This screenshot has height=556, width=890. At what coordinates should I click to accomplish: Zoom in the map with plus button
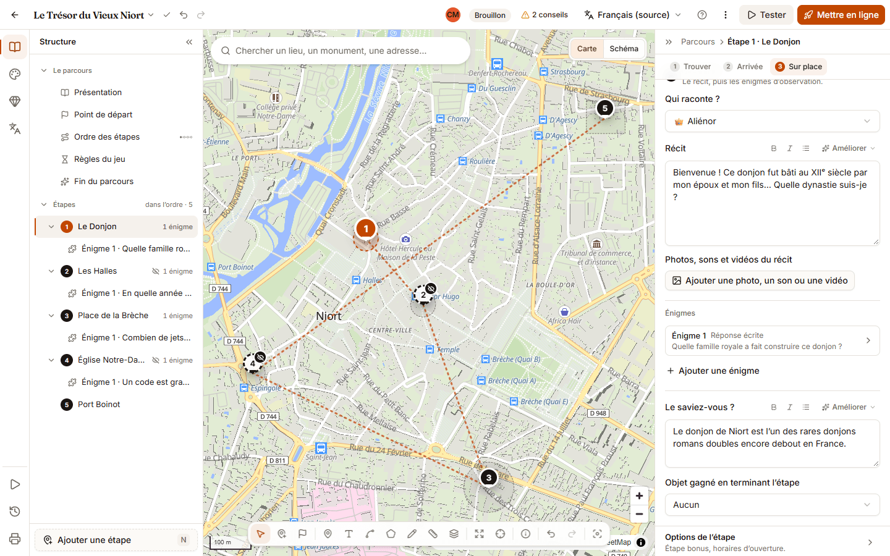click(x=639, y=495)
